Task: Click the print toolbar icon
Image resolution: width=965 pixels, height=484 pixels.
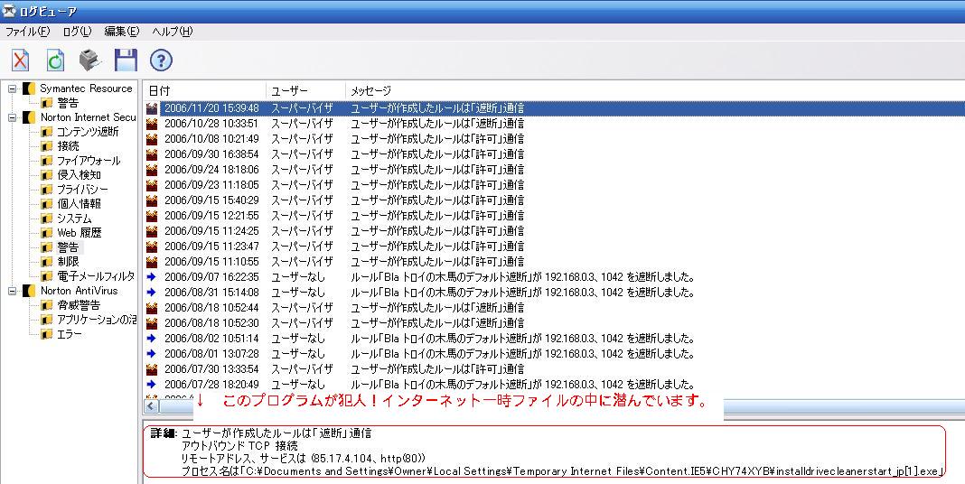Action: pyautogui.click(x=90, y=60)
